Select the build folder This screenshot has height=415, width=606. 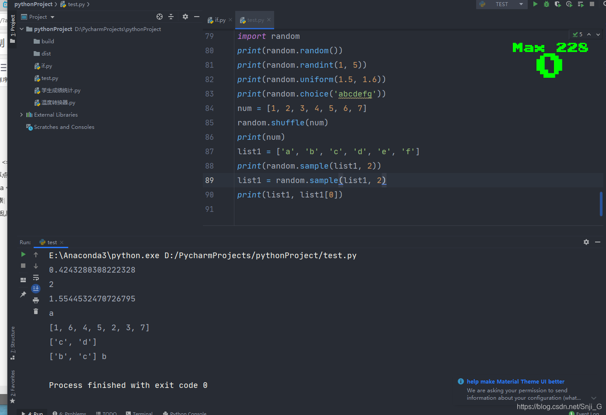click(x=44, y=41)
